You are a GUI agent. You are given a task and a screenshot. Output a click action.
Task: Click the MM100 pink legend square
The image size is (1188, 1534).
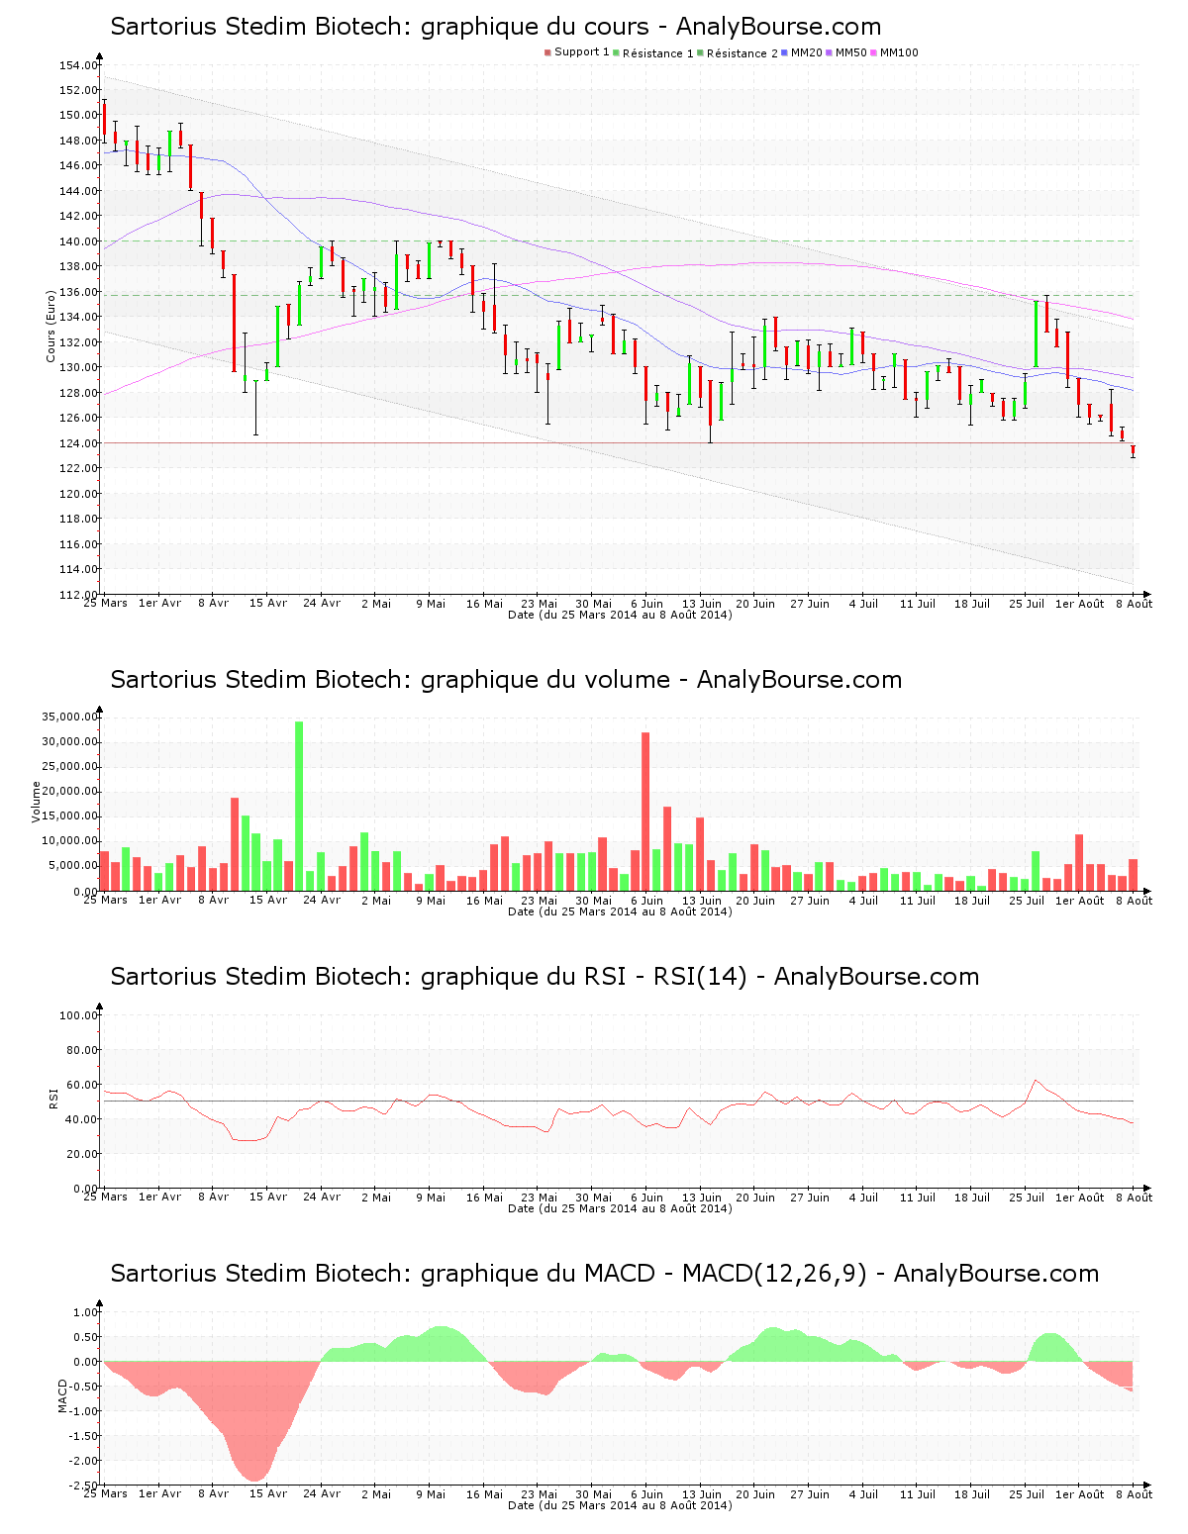[874, 52]
